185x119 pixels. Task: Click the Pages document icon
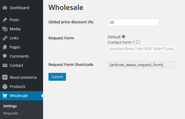(x=5, y=47)
